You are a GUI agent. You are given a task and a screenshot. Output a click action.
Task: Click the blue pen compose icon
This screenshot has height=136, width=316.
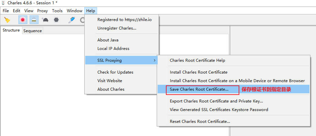(71, 20)
